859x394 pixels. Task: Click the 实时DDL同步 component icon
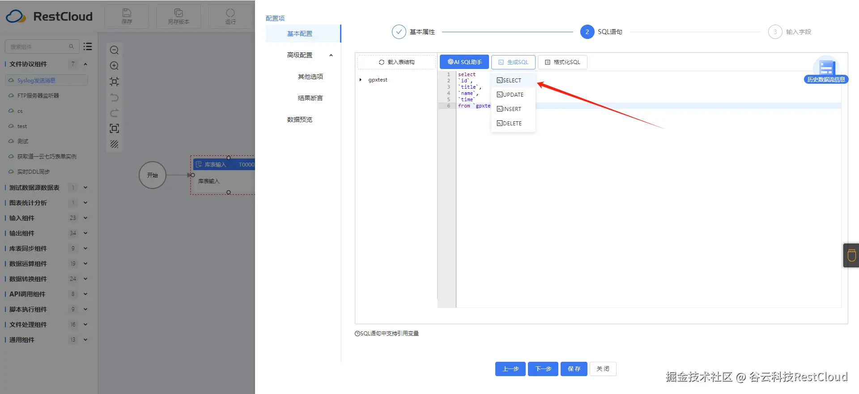tap(11, 171)
